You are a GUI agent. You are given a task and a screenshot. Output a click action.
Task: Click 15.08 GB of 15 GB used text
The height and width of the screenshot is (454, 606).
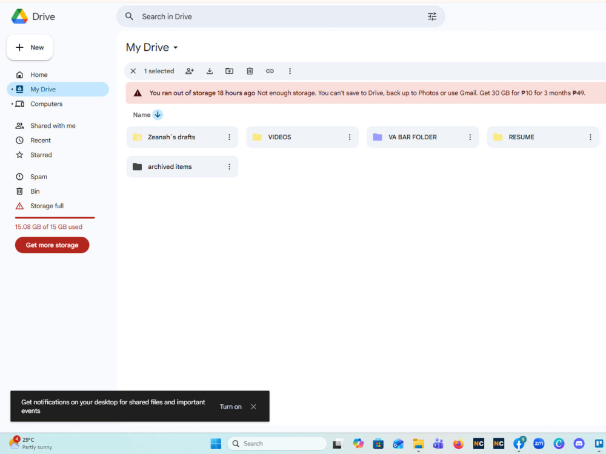pyautogui.click(x=48, y=227)
